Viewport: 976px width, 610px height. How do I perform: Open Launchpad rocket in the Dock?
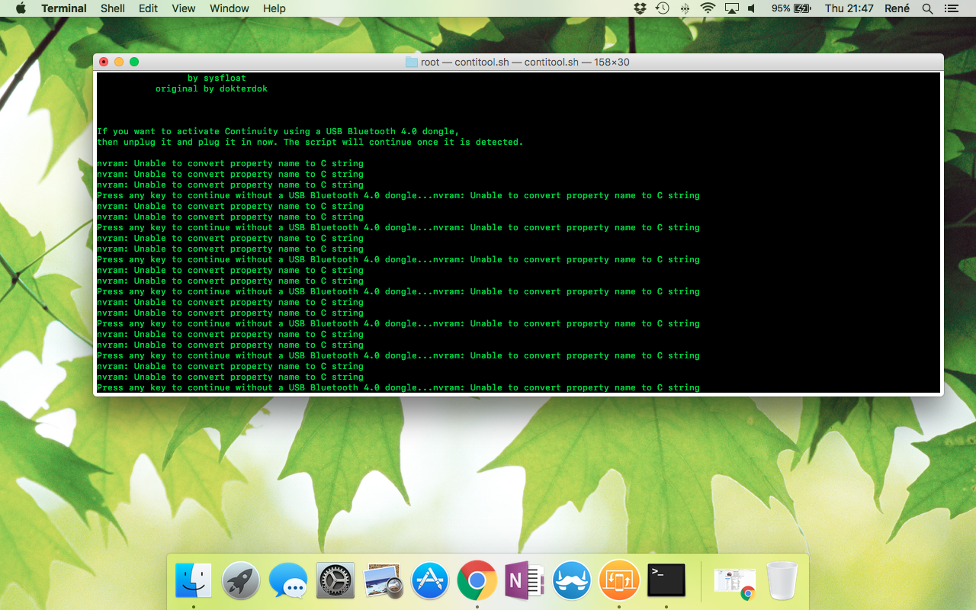coord(241,581)
